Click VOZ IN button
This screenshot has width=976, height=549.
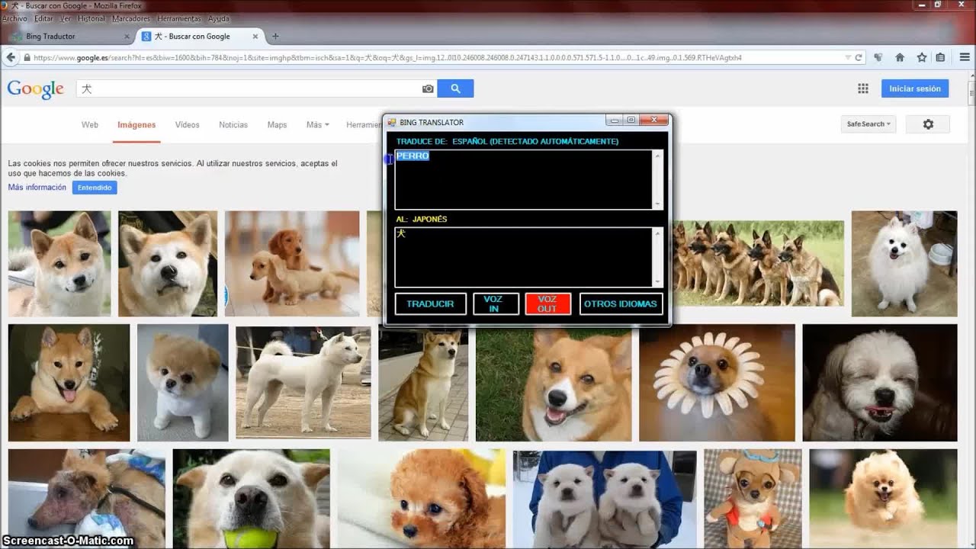click(496, 303)
